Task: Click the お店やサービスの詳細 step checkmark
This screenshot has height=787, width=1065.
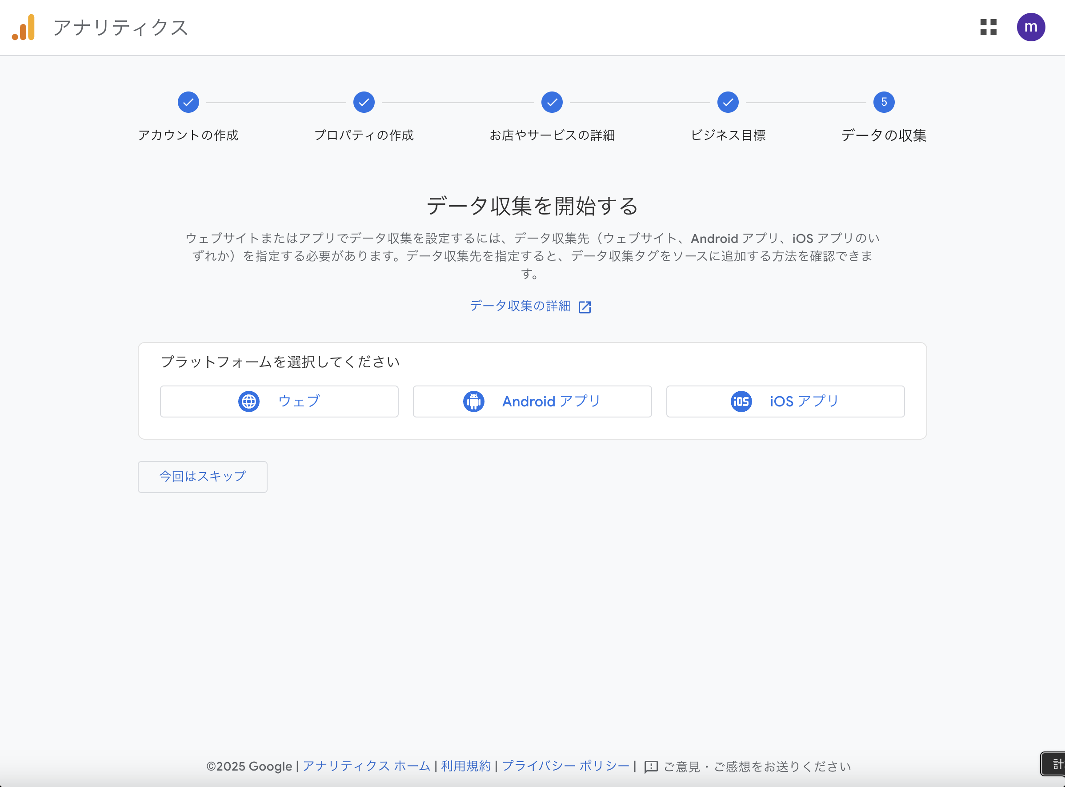Action: pyautogui.click(x=552, y=102)
